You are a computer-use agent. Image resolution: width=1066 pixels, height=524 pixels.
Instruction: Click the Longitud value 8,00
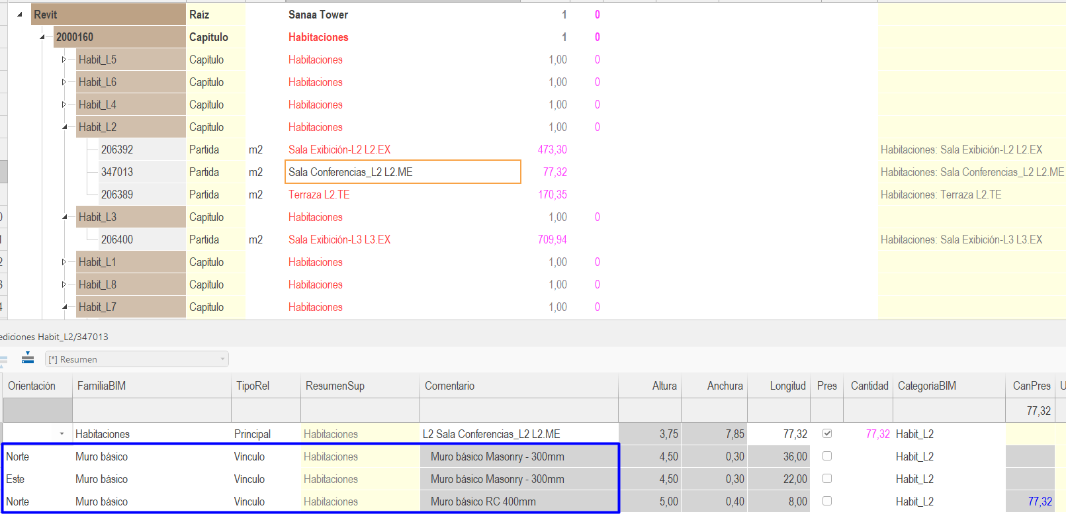(798, 502)
